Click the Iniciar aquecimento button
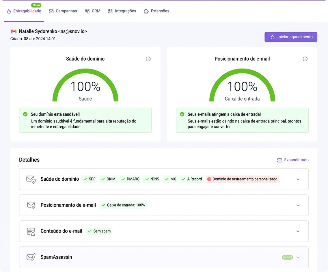328x272 pixels. coord(291,37)
